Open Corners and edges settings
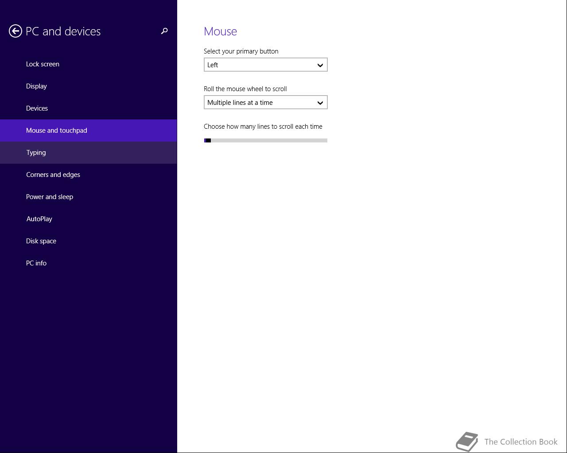Screen dimensions: 567x453 click(89, 175)
